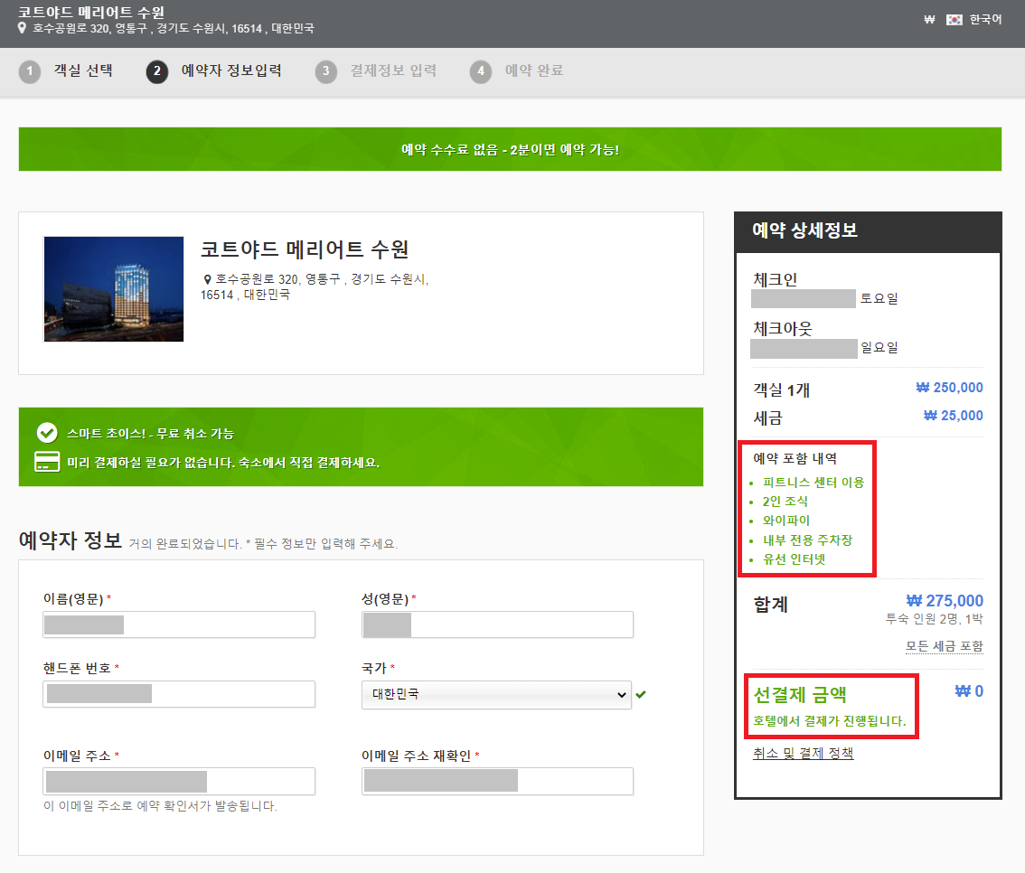Open the 한국어 language selector
Image resolution: width=1025 pixels, height=873 pixels.
(985, 20)
